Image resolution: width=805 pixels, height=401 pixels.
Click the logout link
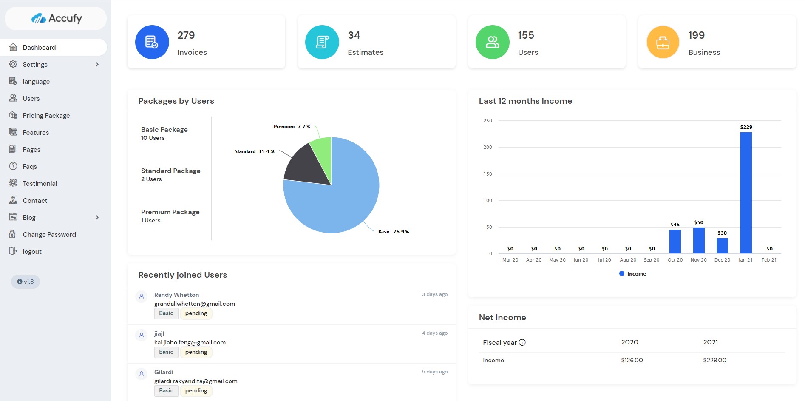(32, 251)
